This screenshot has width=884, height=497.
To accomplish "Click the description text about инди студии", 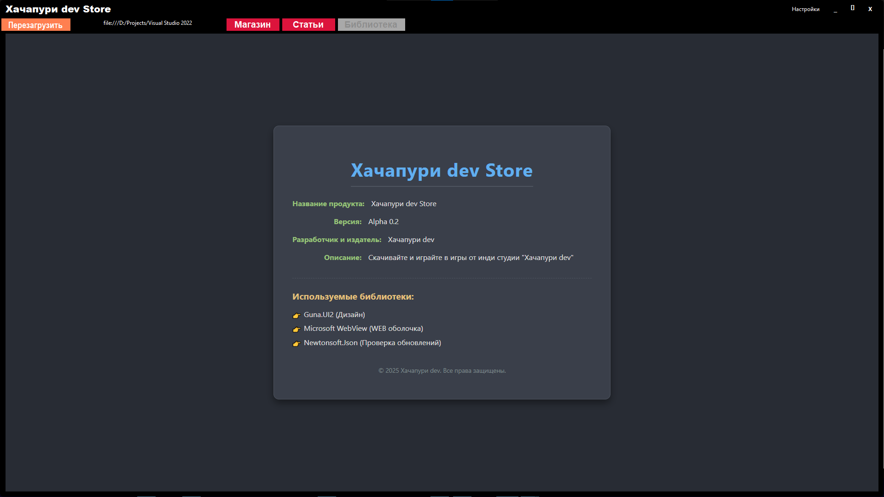I will 471,258.
